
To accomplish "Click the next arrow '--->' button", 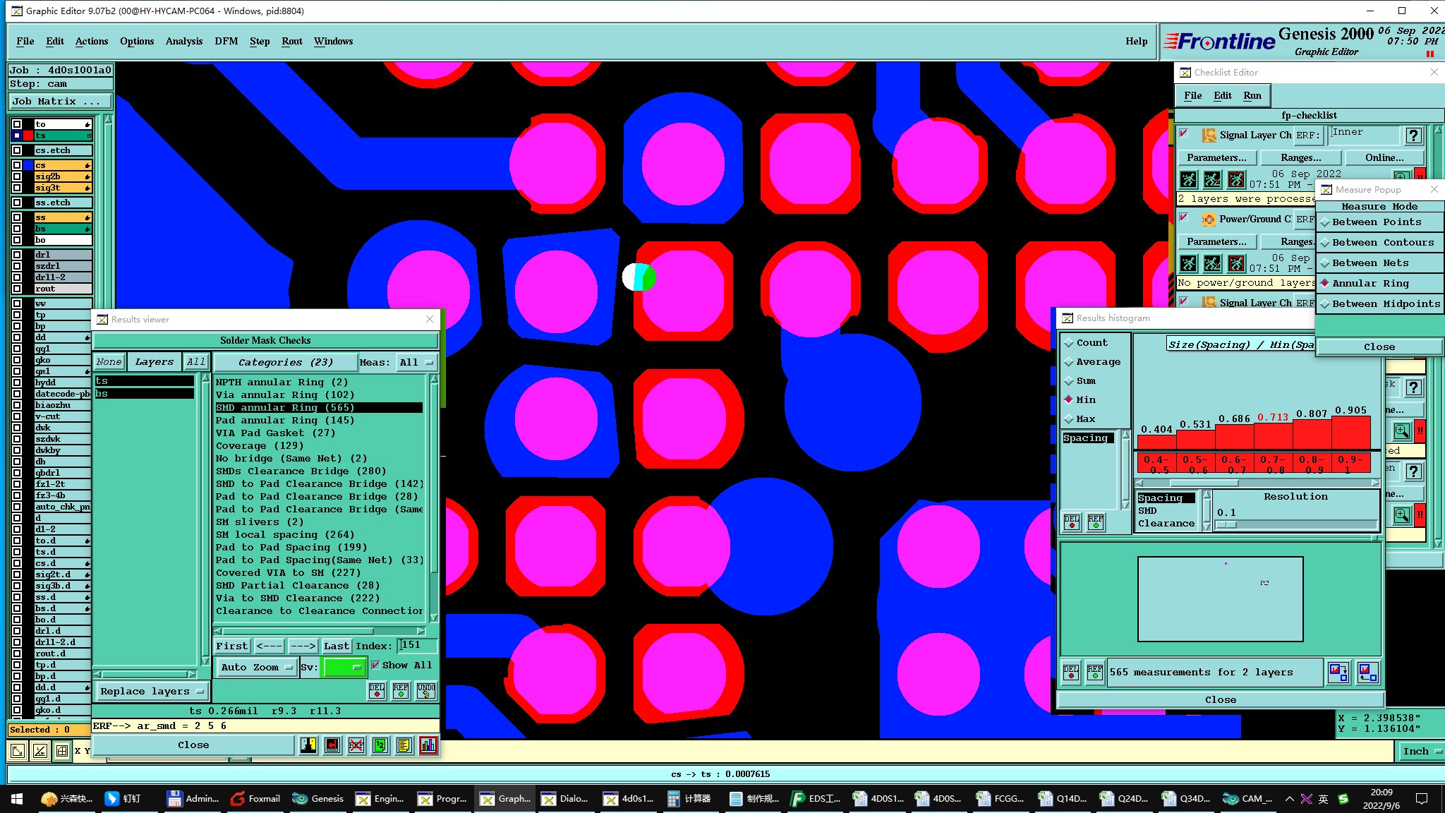I will (x=303, y=646).
